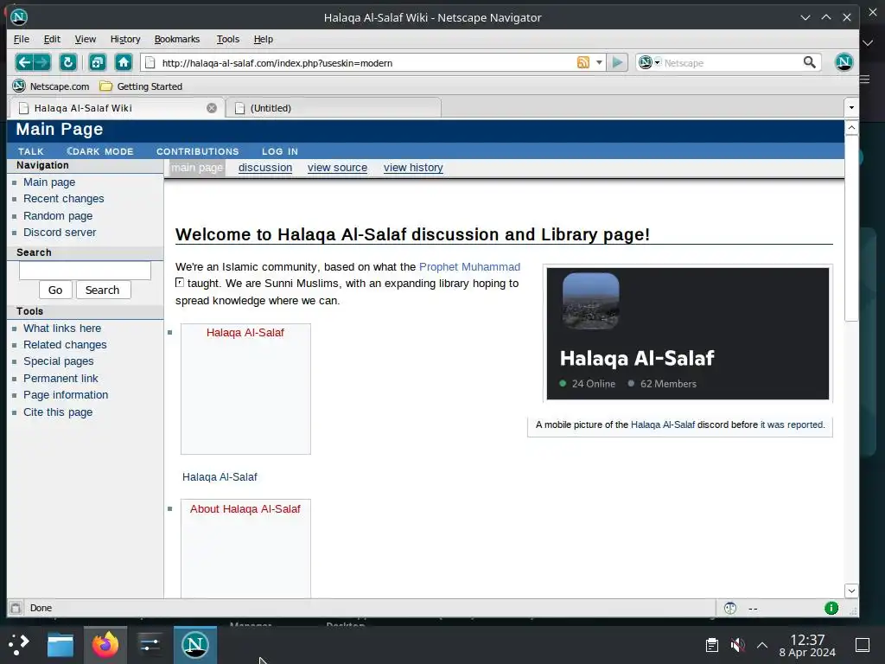Click the Netscape window title icon

click(19, 17)
